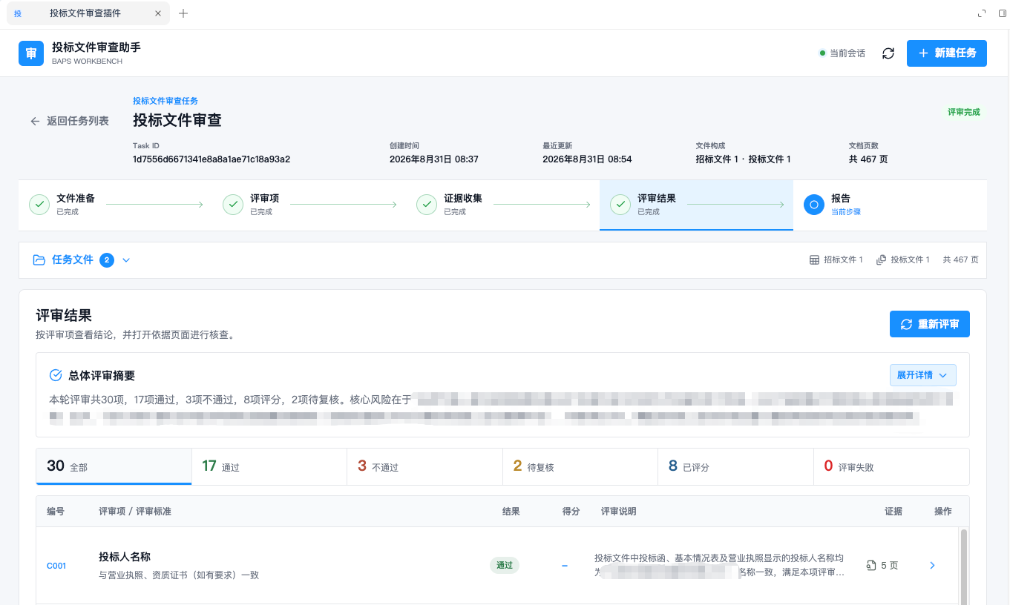Click the 任务文件 folder icon
This screenshot has height=605, width=1010.
pos(39,260)
